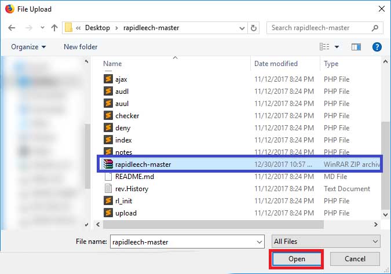
Task: Close the File Upload dialog
Action: (x=382, y=9)
